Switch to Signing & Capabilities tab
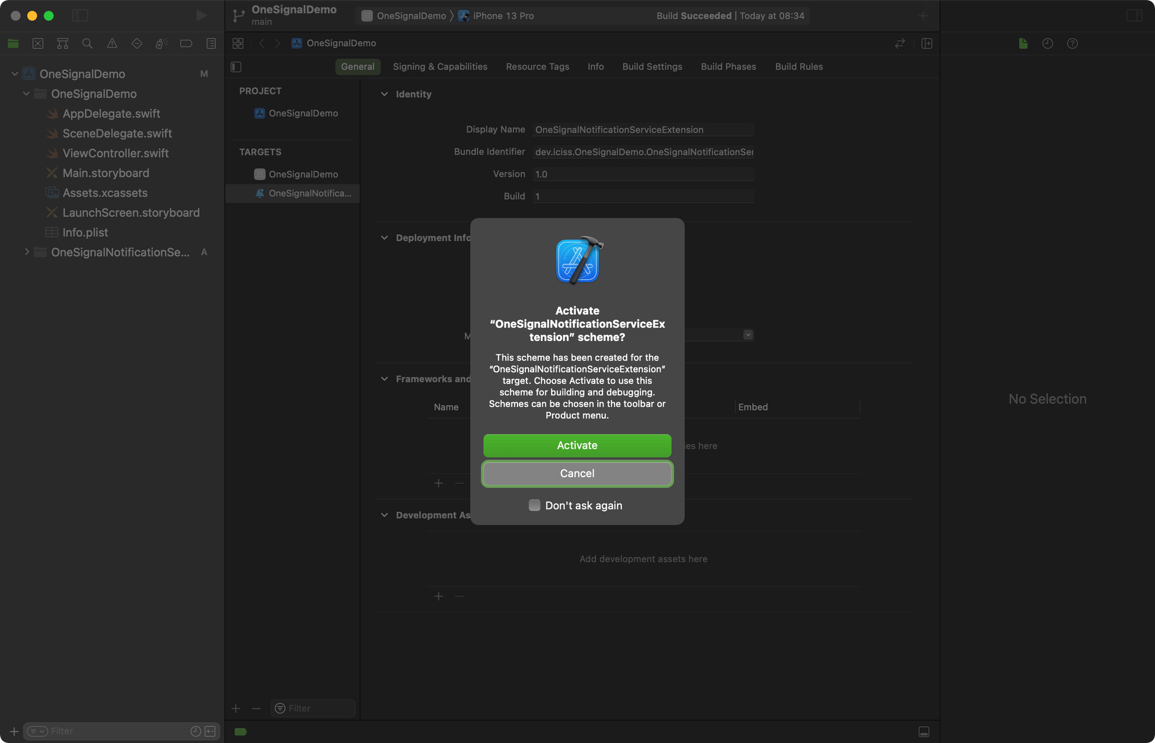The image size is (1155, 743). pyautogui.click(x=440, y=66)
